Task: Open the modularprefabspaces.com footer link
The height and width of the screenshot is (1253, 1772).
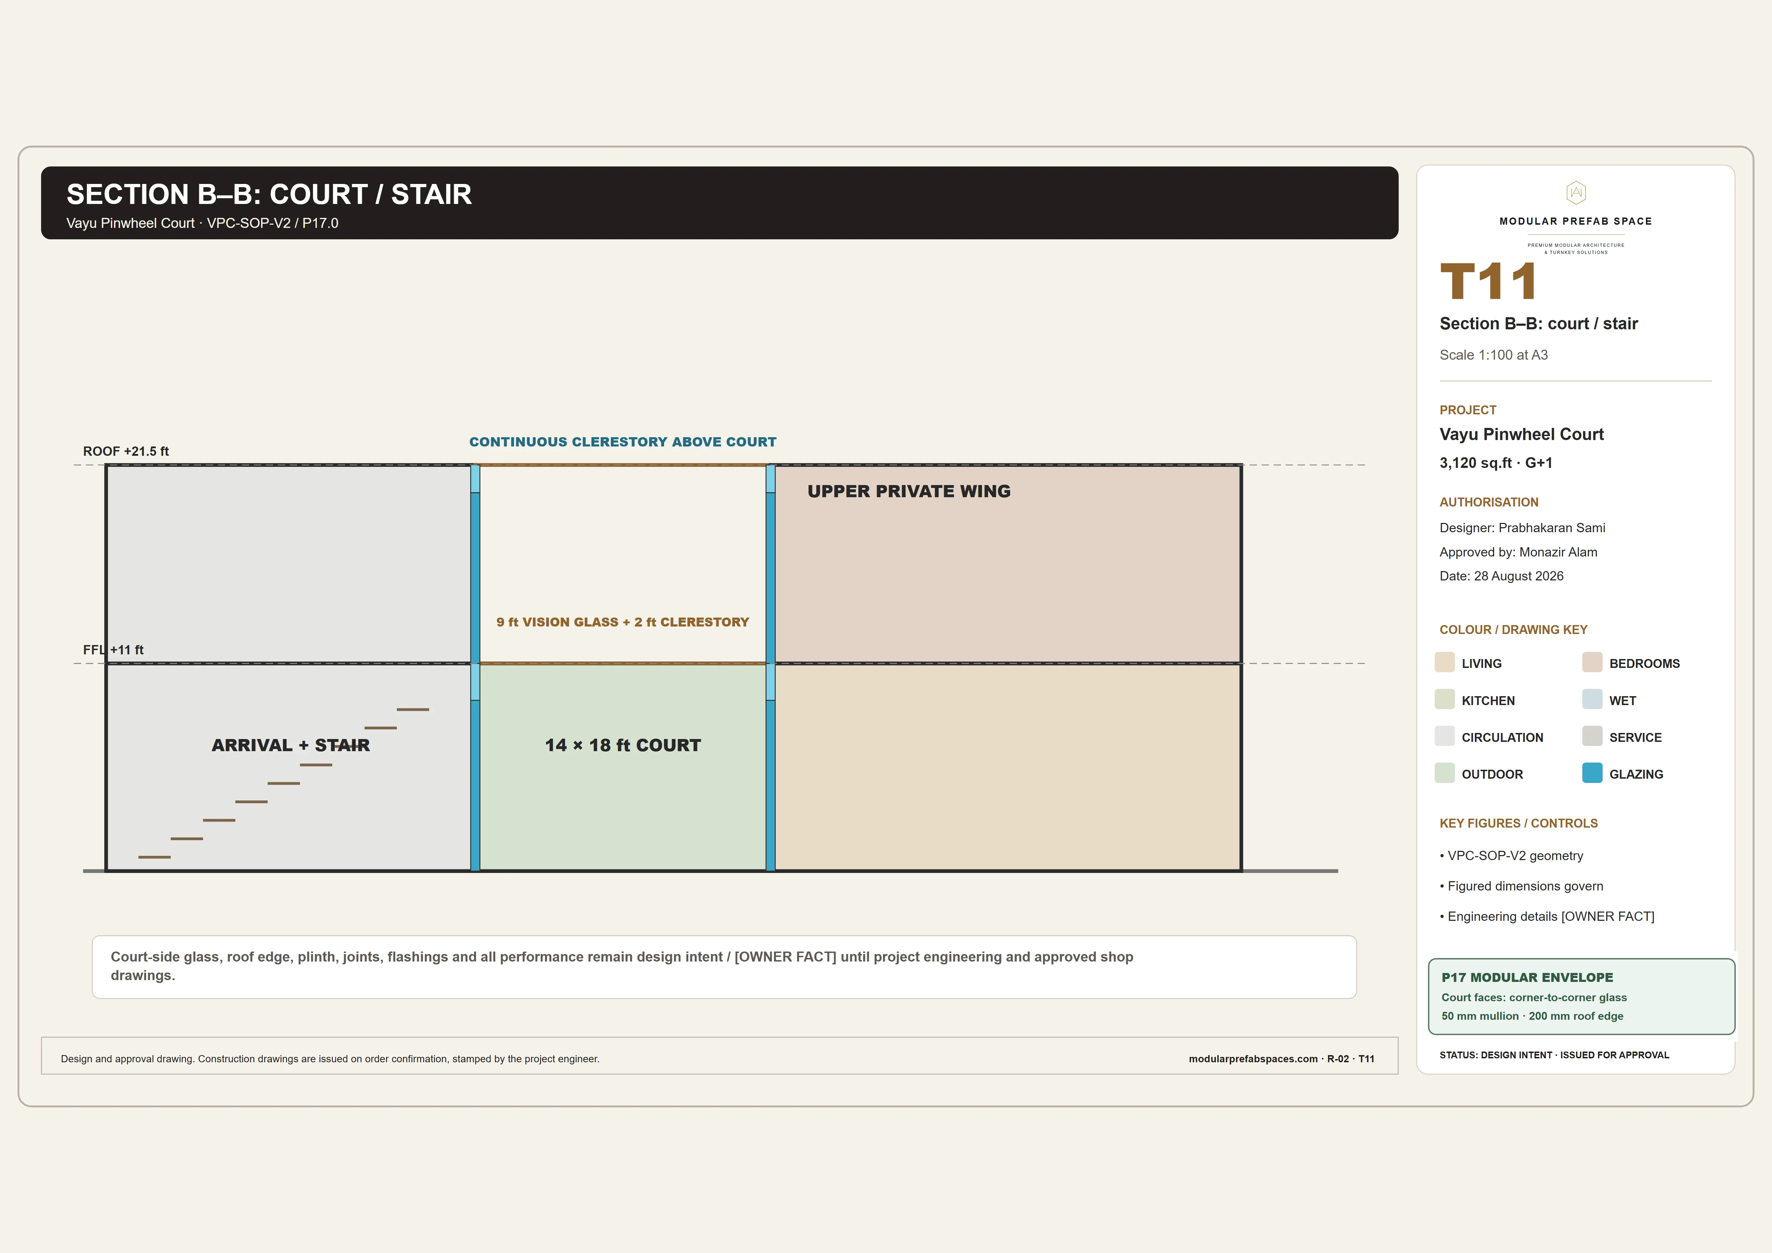Action: tap(1253, 1059)
